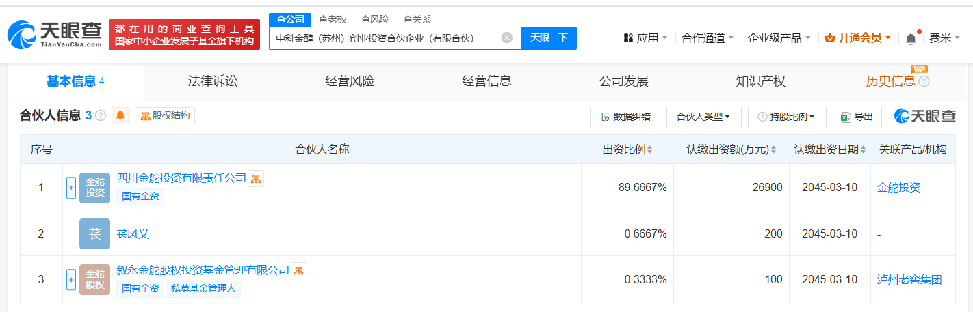Expand row for 四川金舵投资有限责任公司
Screen dimensions: 973x312
70,188
